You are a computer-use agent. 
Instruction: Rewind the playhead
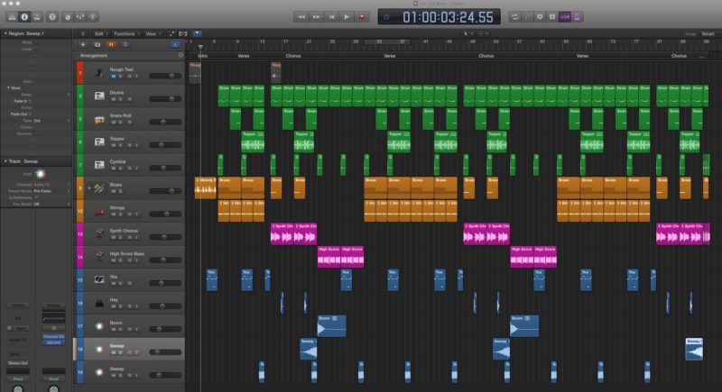click(x=301, y=17)
